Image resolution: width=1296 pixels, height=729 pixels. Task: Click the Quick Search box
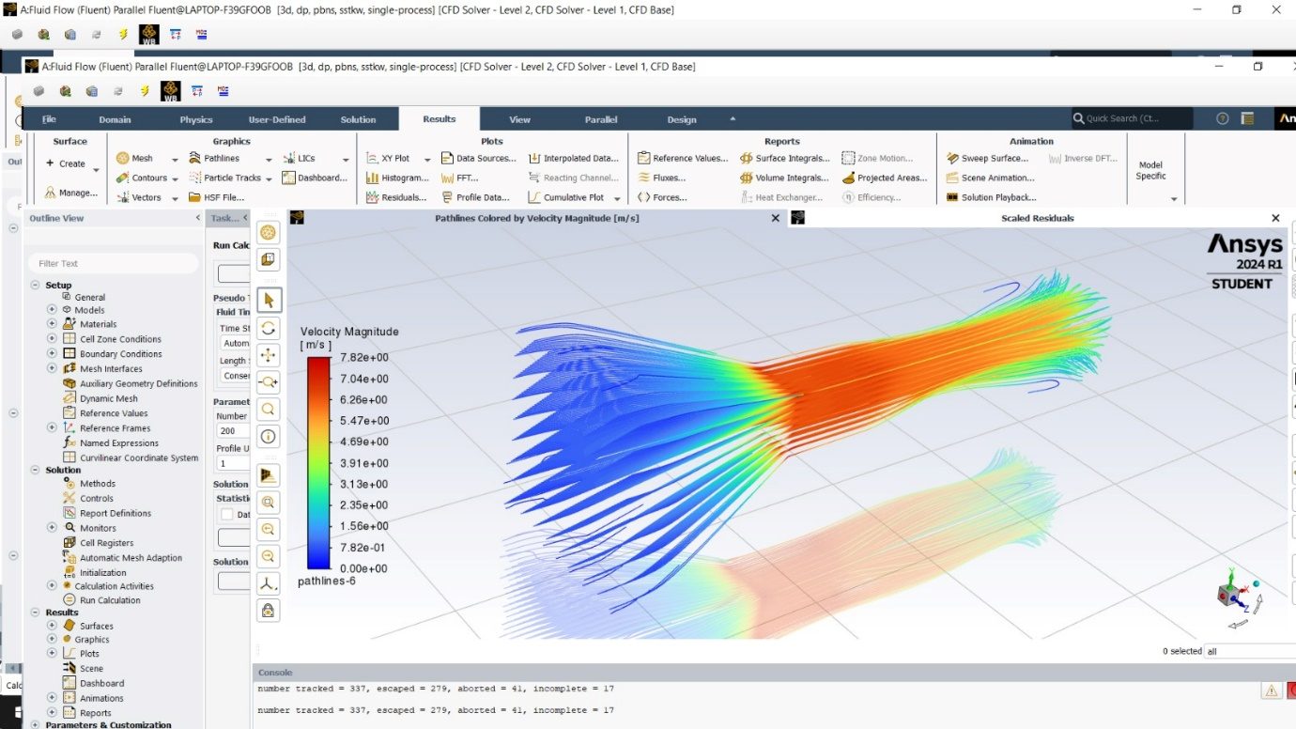1133,118
